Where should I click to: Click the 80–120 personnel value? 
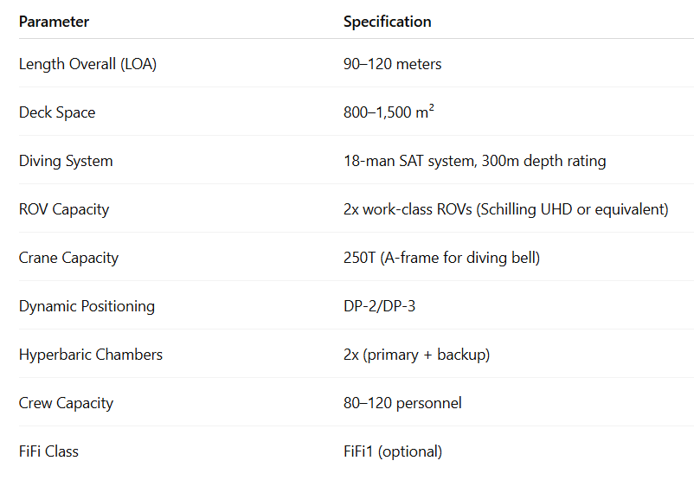402,403
